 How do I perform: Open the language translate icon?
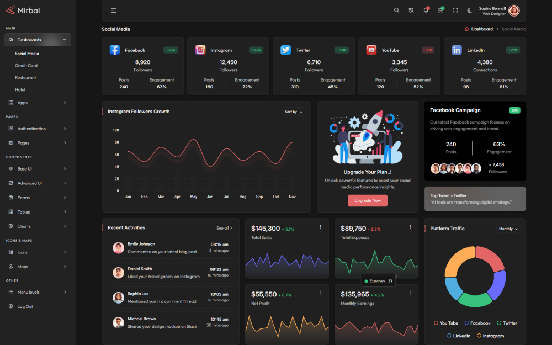pyautogui.click(x=411, y=10)
